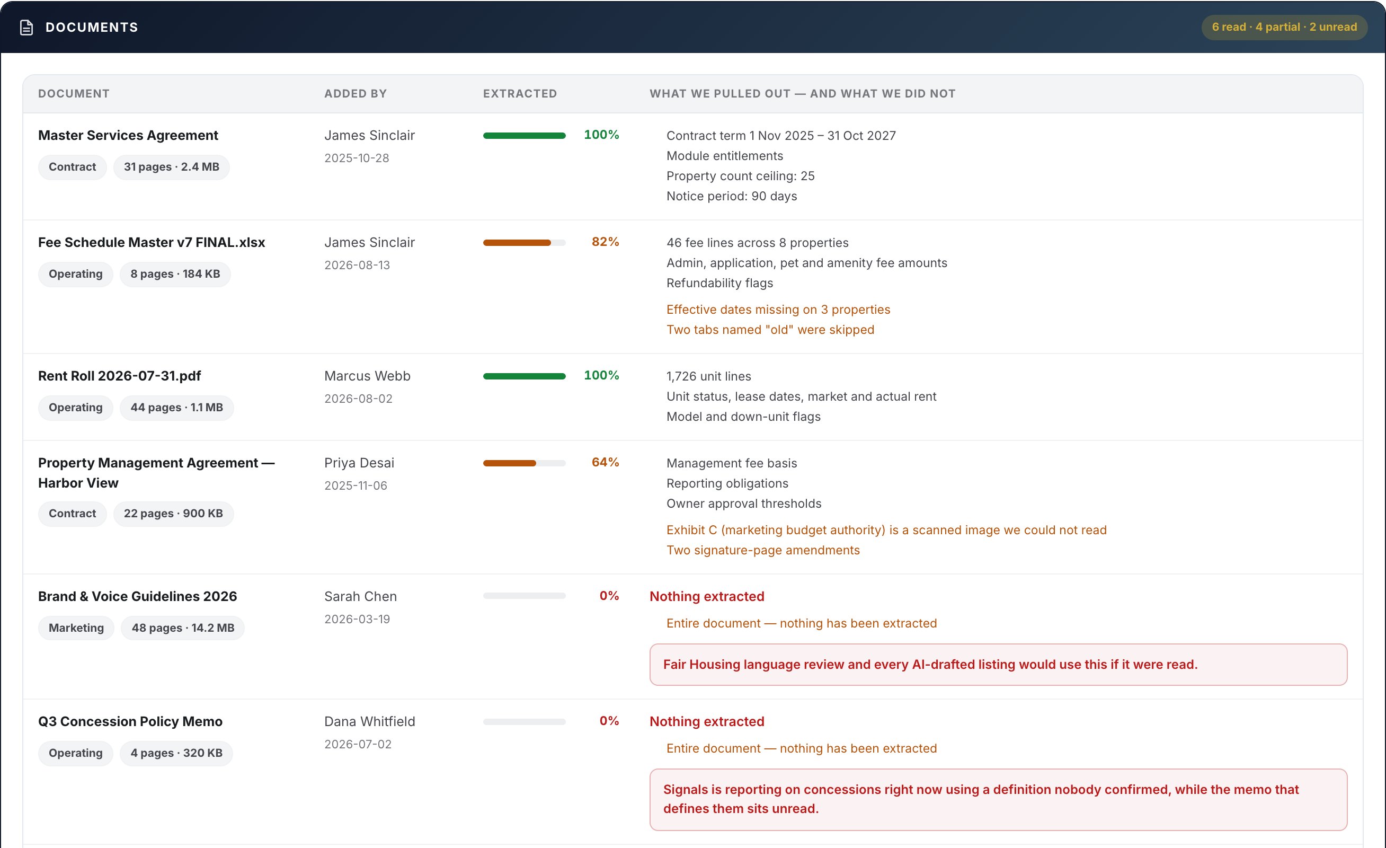Click 'Two tabs named "old" were skipped' note
Screen dimensions: 1386x848
[770, 330]
